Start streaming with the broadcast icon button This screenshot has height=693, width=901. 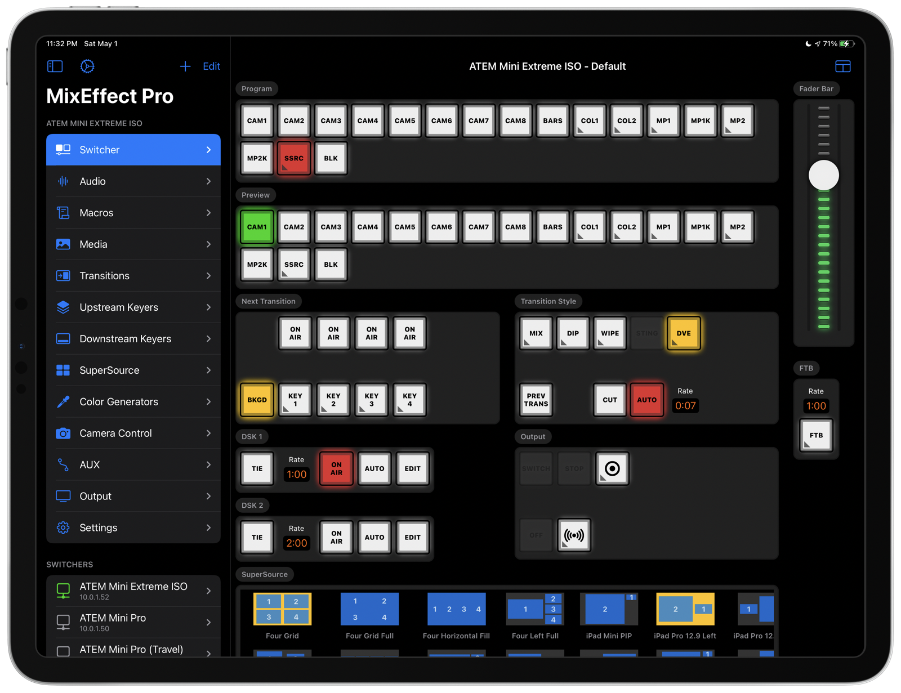click(574, 535)
